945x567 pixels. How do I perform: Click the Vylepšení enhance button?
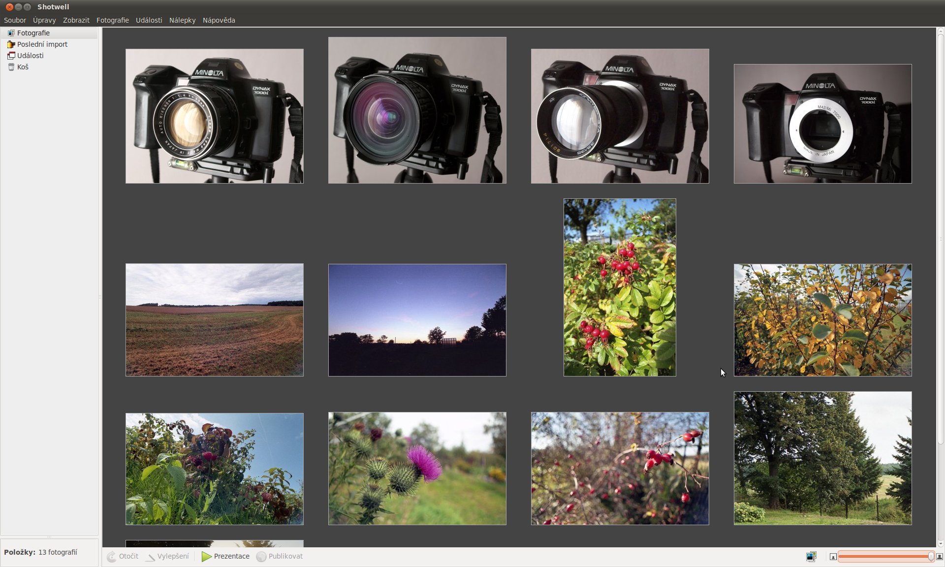click(x=168, y=556)
